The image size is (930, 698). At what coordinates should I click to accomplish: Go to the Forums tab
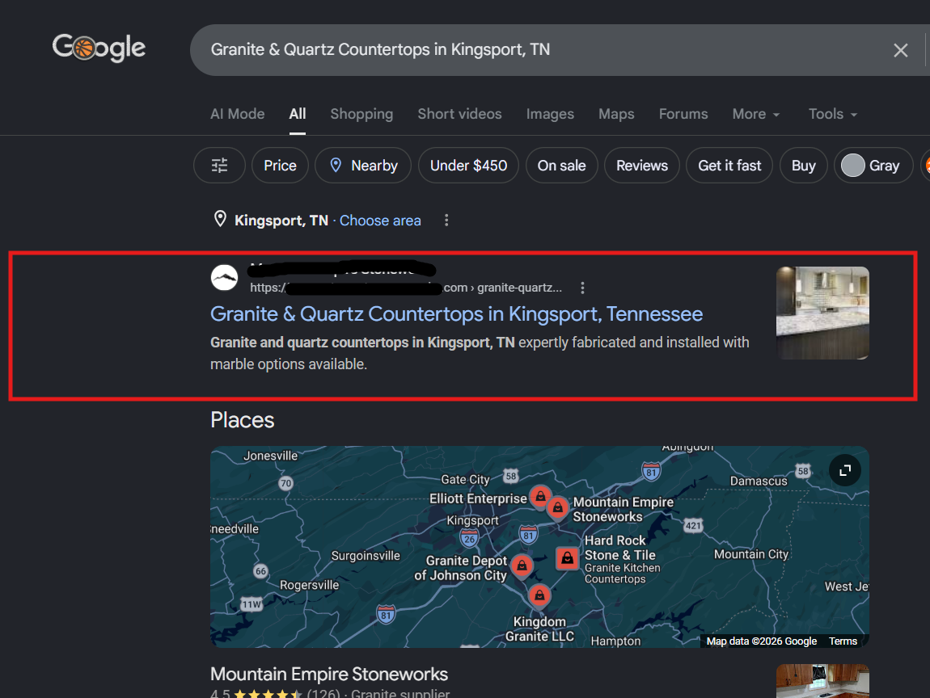point(683,114)
